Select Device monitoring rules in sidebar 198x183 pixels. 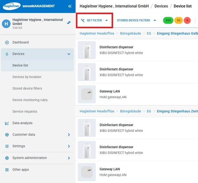click(30, 100)
